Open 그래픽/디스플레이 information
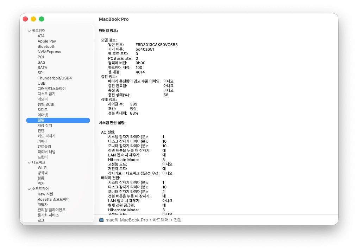 [x=52, y=89]
